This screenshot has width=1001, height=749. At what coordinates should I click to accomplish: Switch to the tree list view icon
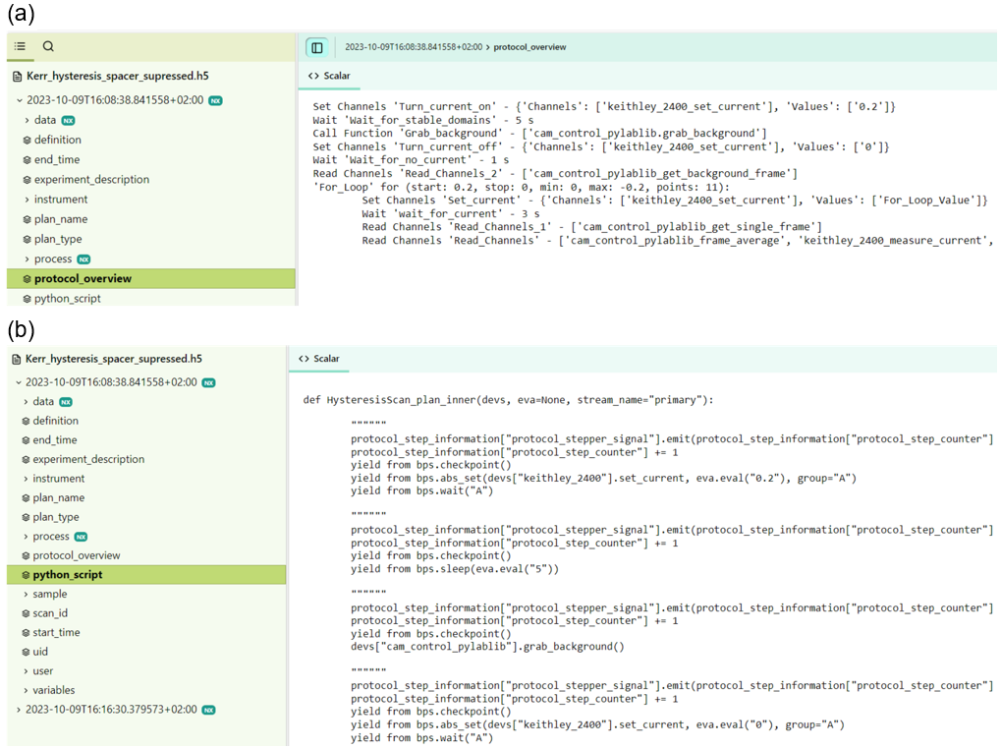(x=20, y=46)
